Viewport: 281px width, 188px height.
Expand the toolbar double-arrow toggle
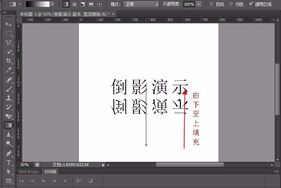coord(5,12)
